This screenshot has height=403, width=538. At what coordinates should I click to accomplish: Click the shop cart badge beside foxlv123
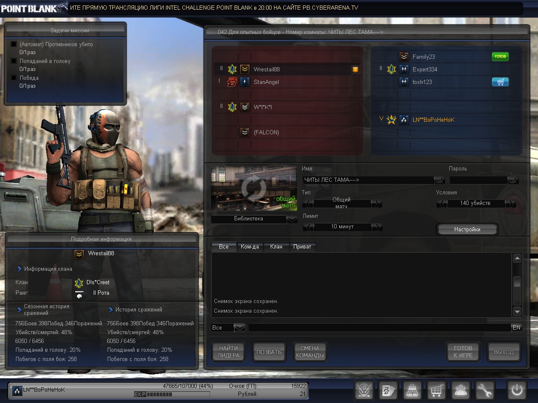click(x=500, y=82)
